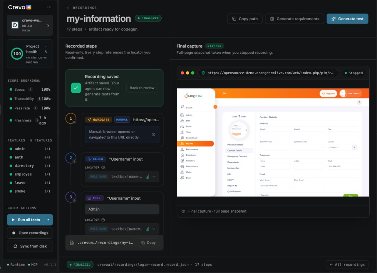The image size is (377, 273).
Task: Select the smoke feature row
Action: tap(30, 191)
